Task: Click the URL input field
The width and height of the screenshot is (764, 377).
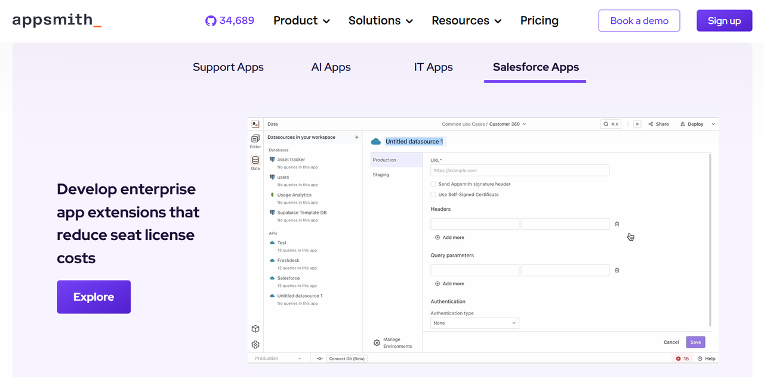Action: (520, 170)
